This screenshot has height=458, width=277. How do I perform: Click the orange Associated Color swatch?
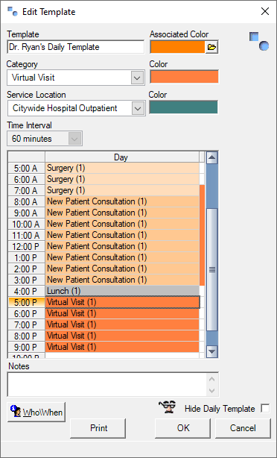click(x=177, y=47)
